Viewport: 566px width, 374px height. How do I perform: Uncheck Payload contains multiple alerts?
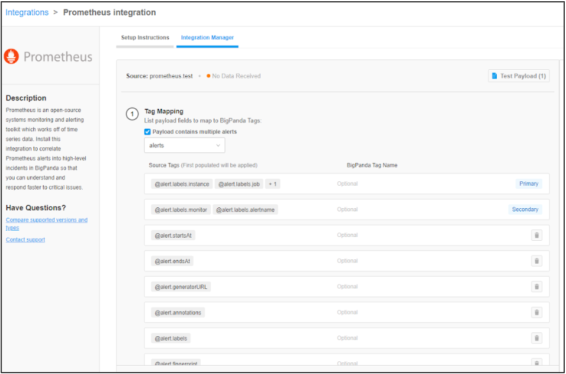pyautogui.click(x=147, y=132)
